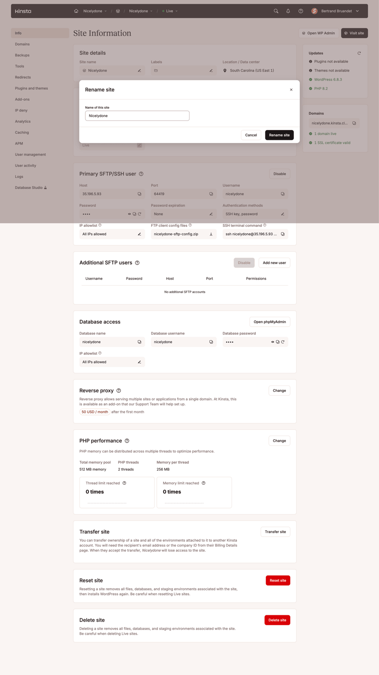The width and height of the screenshot is (379, 675).
Task: Copy the SFTP host address
Action: click(x=140, y=194)
